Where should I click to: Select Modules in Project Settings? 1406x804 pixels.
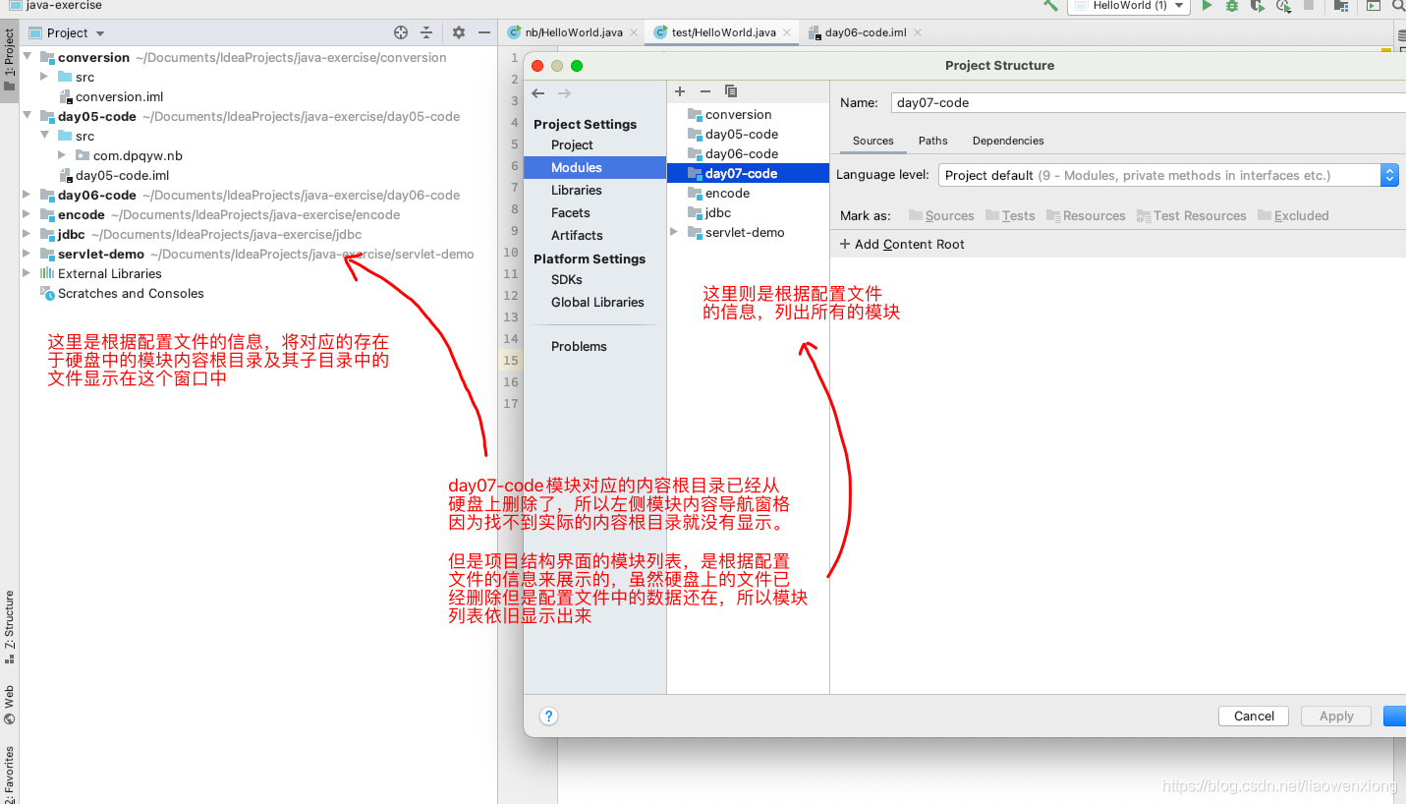[594, 167]
